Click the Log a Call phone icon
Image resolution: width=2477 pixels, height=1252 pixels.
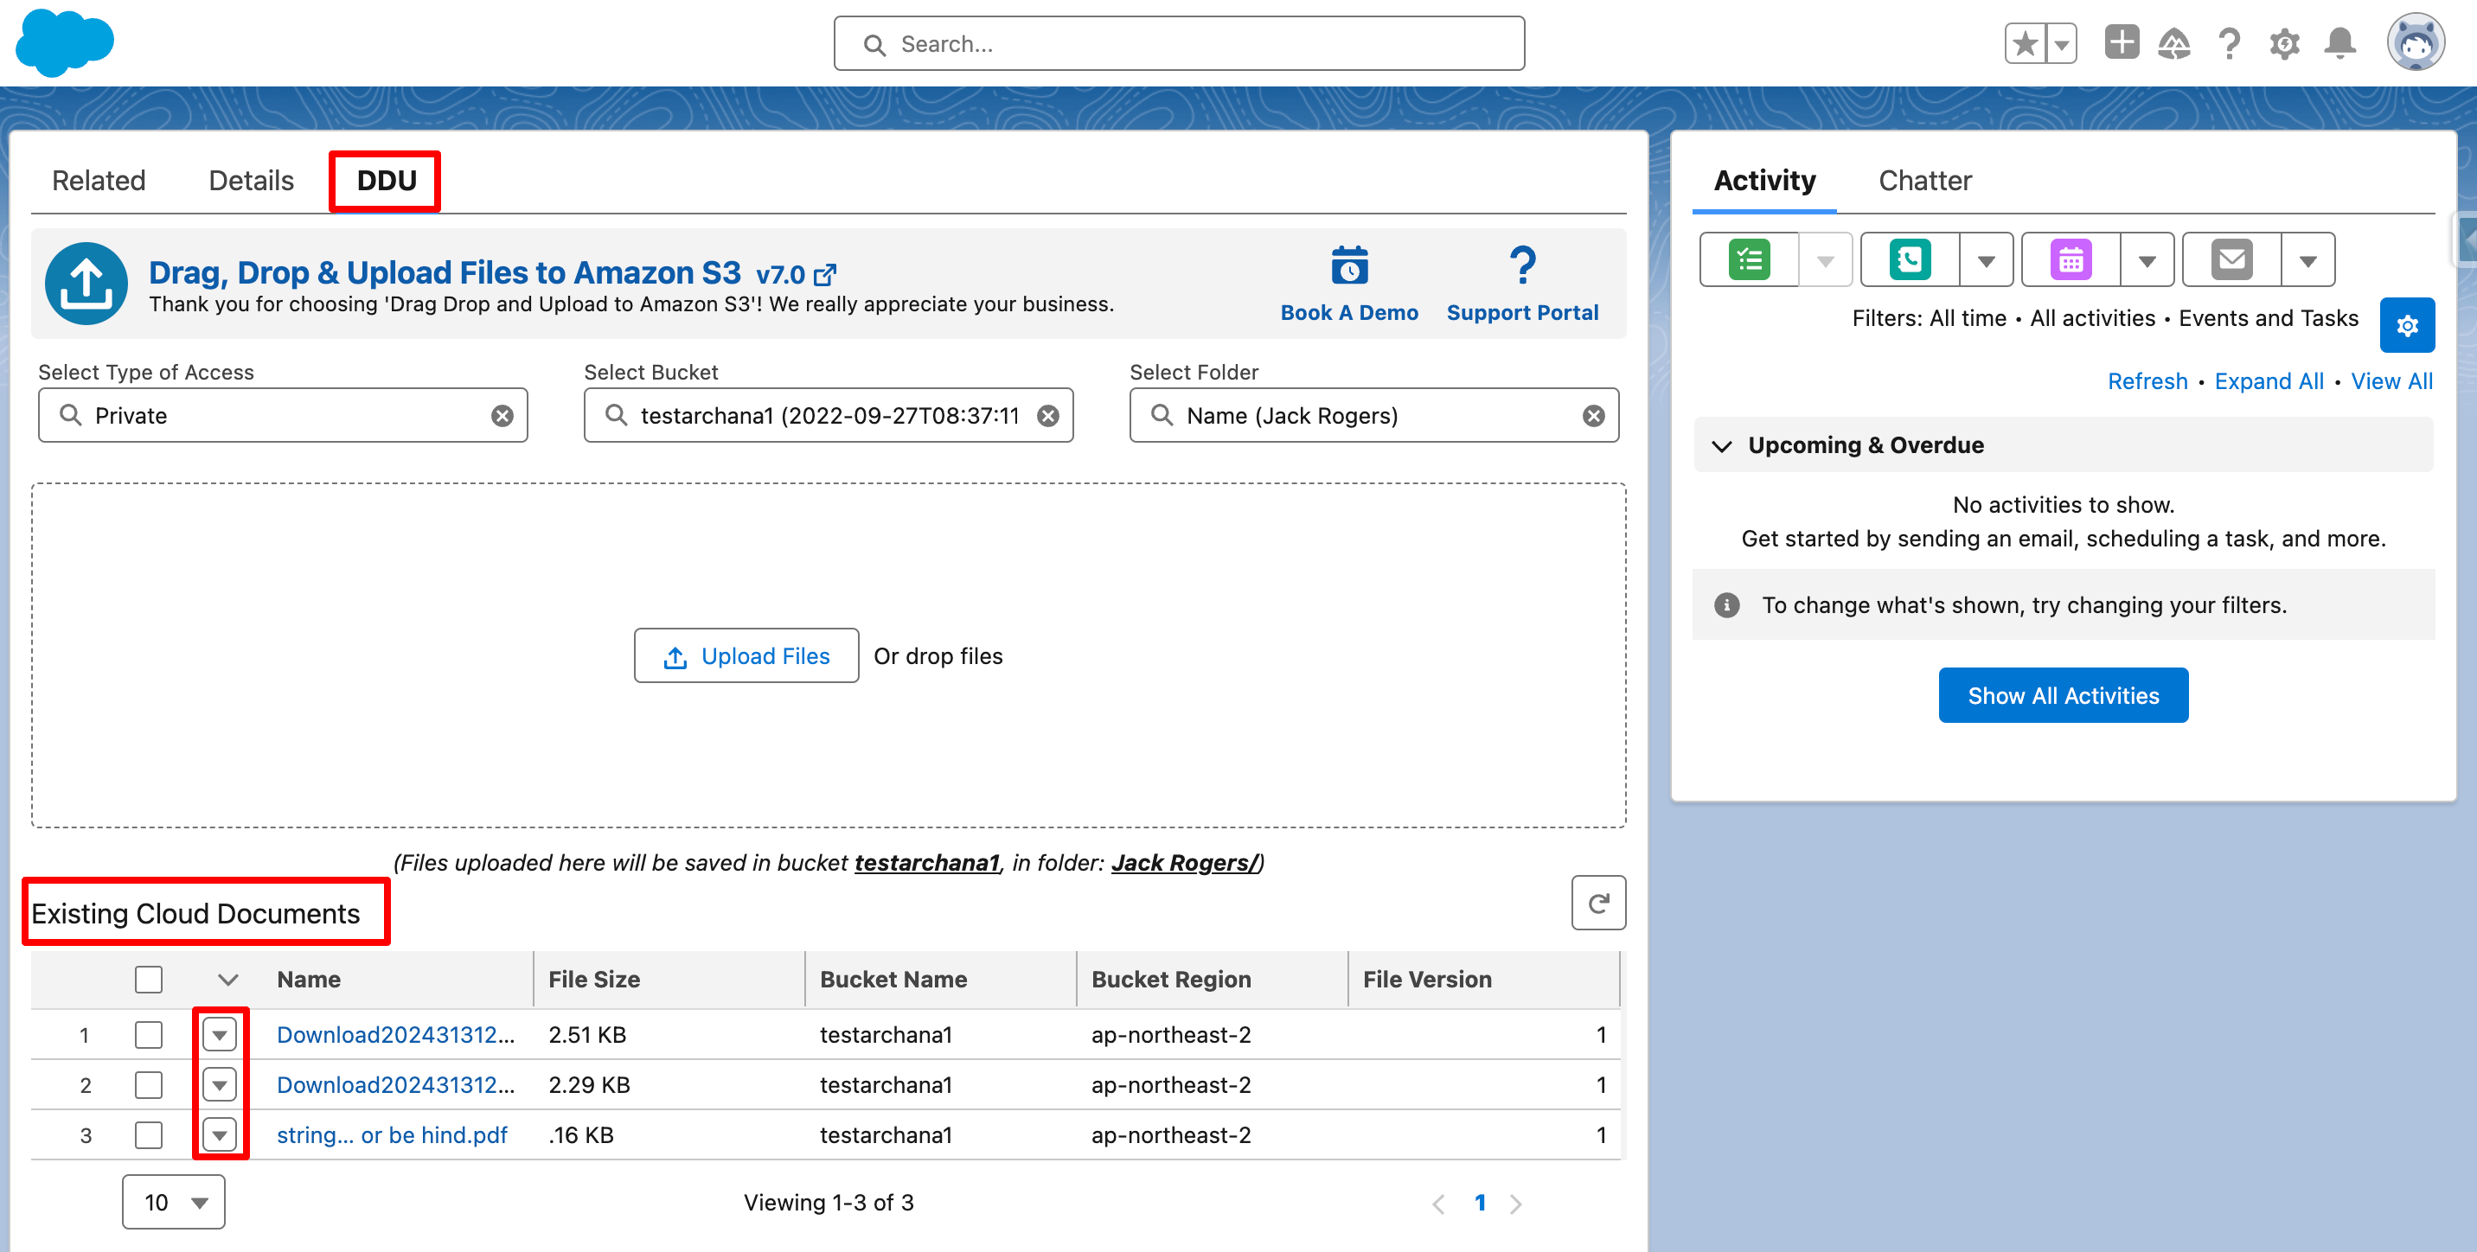click(x=1909, y=259)
